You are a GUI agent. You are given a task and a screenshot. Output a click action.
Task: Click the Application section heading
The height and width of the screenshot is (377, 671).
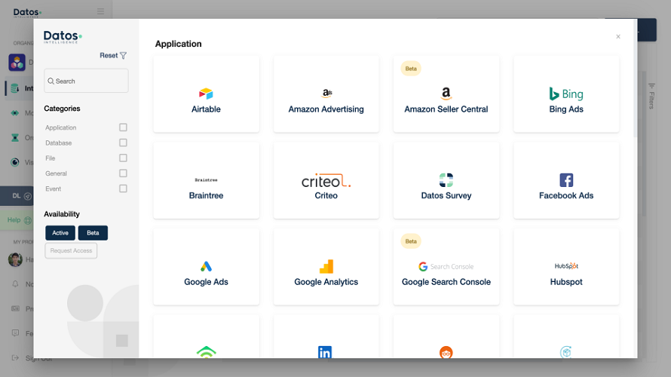pos(179,44)
